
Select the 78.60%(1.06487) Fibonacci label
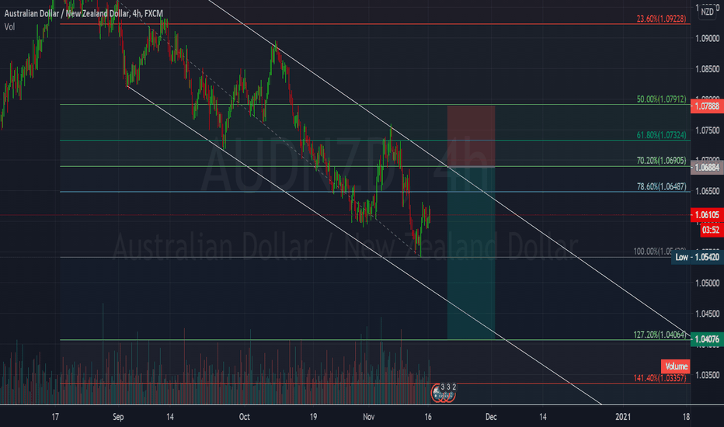pyautogui.click(x=661, y=186)
